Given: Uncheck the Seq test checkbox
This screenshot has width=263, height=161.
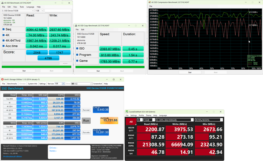Looking at the screenshot, I should click(3, 29).
